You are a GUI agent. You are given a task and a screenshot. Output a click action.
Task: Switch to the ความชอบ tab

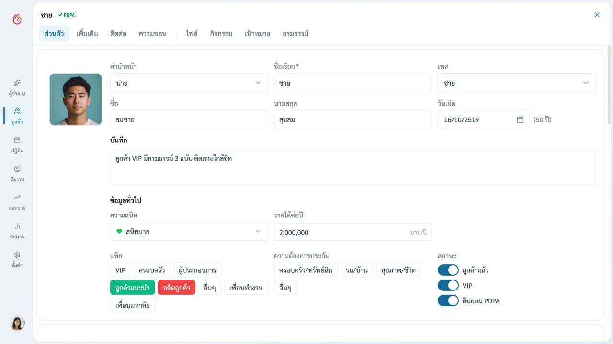(x=153, y=33)
